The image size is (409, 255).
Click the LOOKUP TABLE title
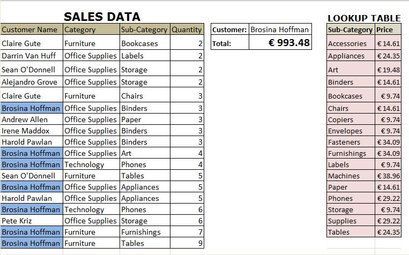[x=366, y=18]
